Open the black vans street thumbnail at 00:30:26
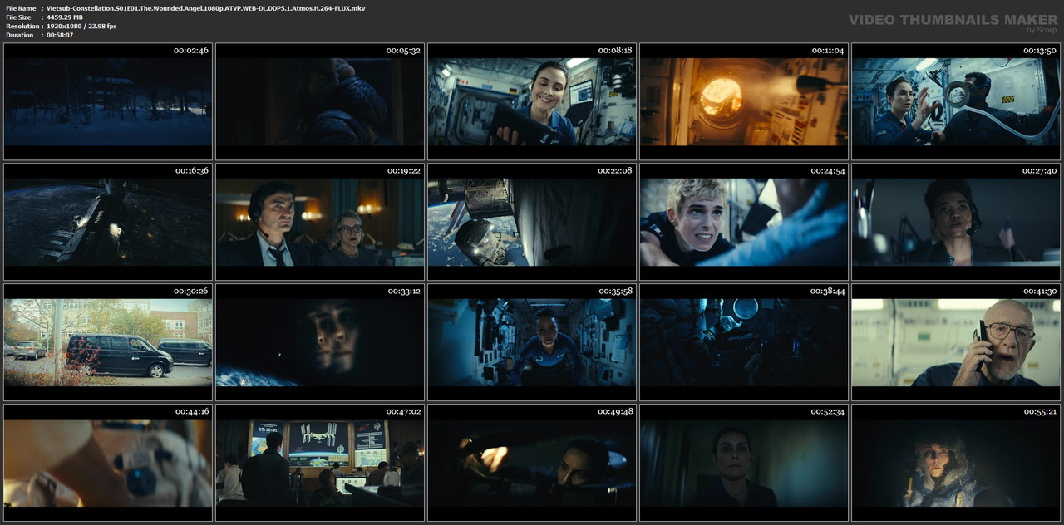The width and height of the screenshot is (1064, 525). (108, 342)
